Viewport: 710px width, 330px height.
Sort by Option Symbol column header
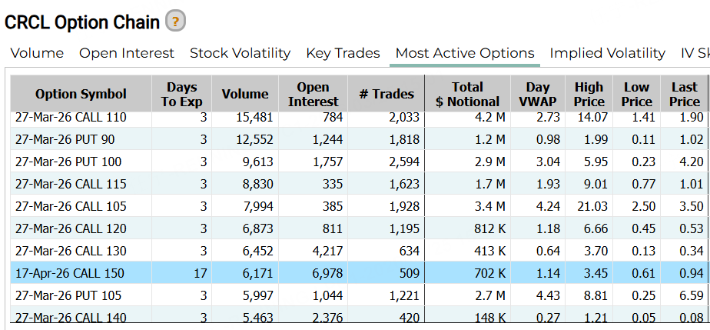point(81,94)
